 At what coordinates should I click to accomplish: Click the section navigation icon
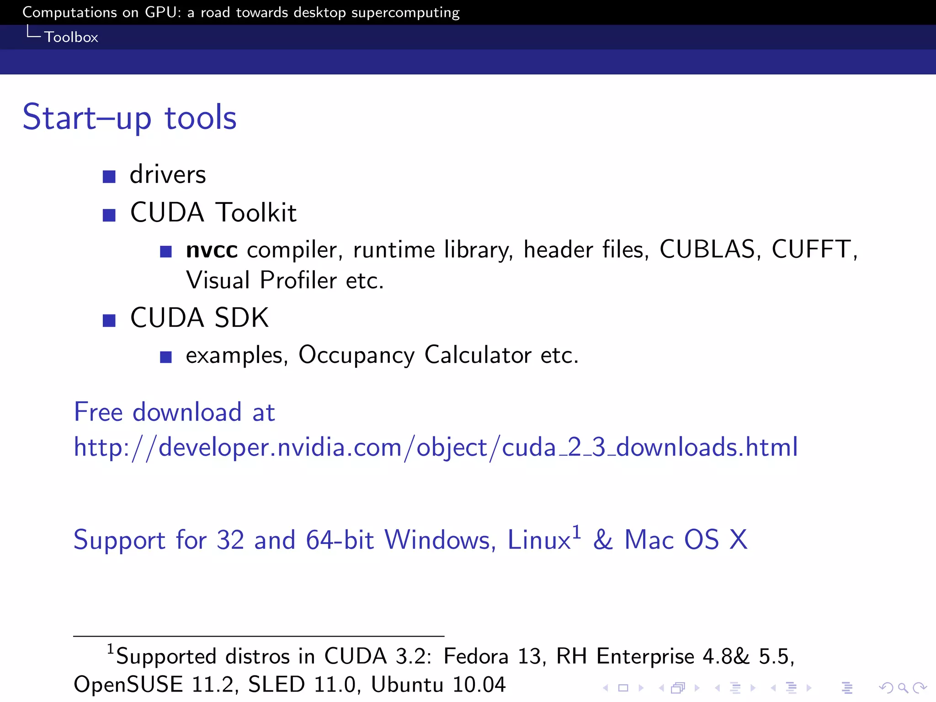791,688
